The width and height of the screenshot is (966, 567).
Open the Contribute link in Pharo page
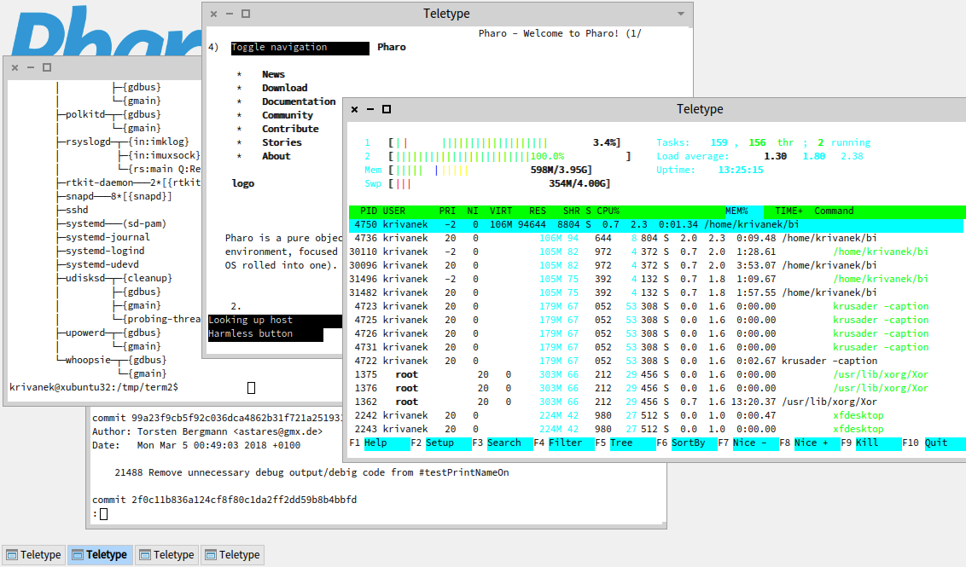click(290, 129)
